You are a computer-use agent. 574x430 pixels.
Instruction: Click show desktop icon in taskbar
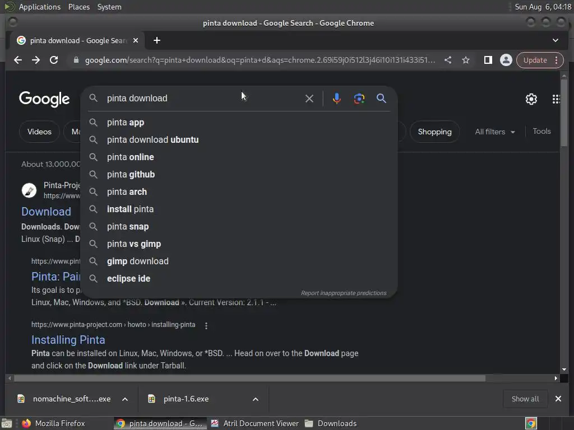tap(7, 423)
